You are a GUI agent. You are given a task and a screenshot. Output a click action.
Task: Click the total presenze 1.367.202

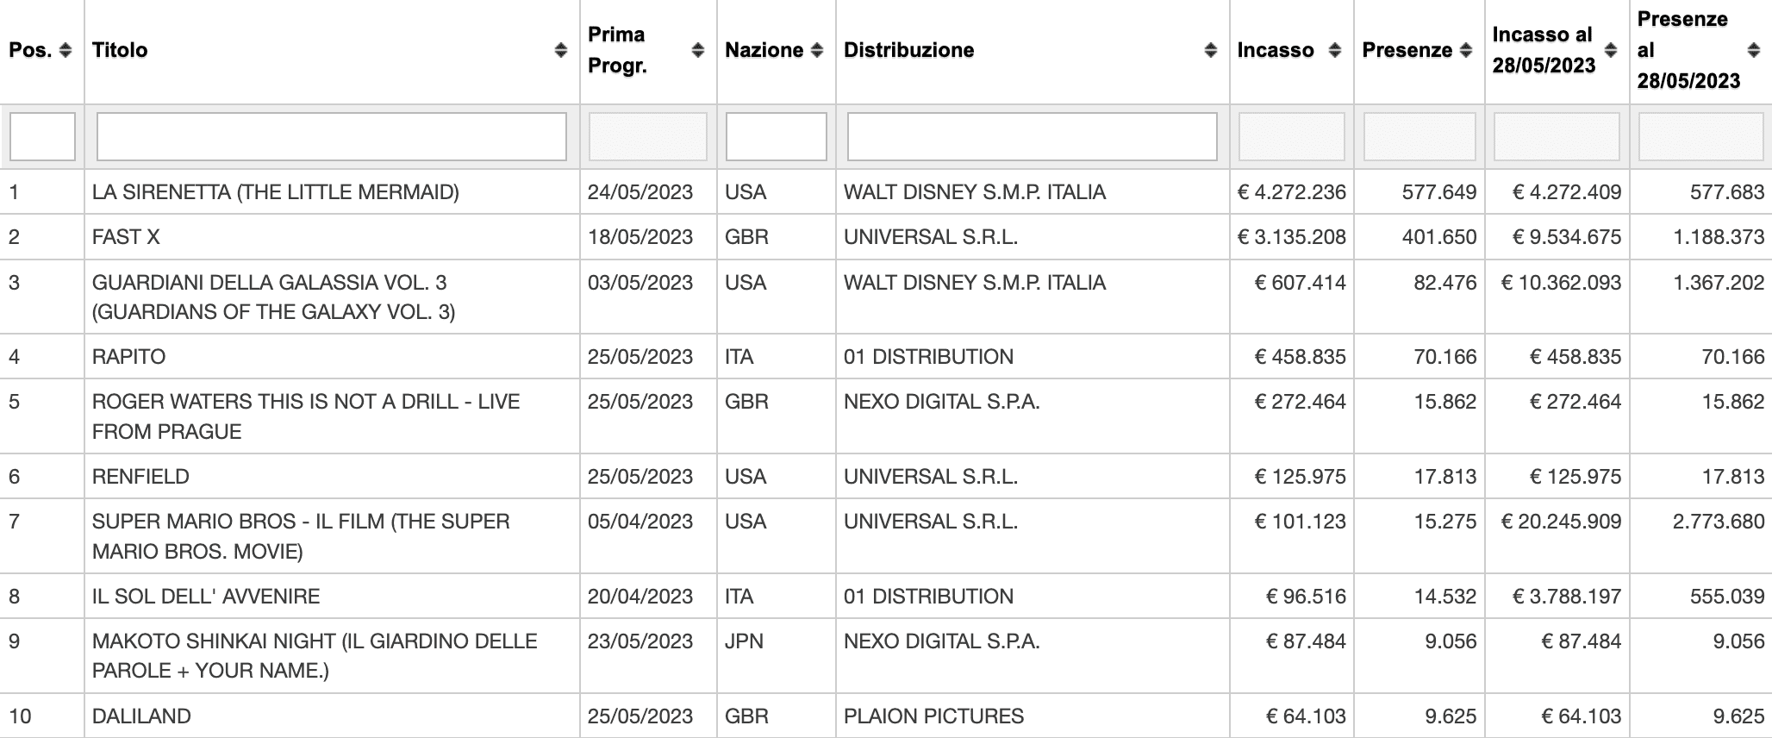(x=1719, y=282)
